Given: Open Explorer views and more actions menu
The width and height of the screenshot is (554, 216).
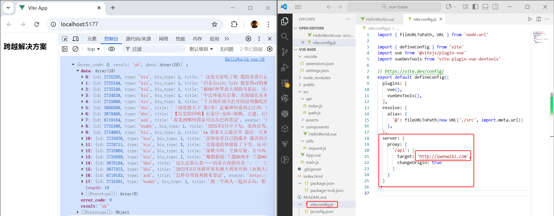Looking at the screenshot, I should click(x=348, y=19).
